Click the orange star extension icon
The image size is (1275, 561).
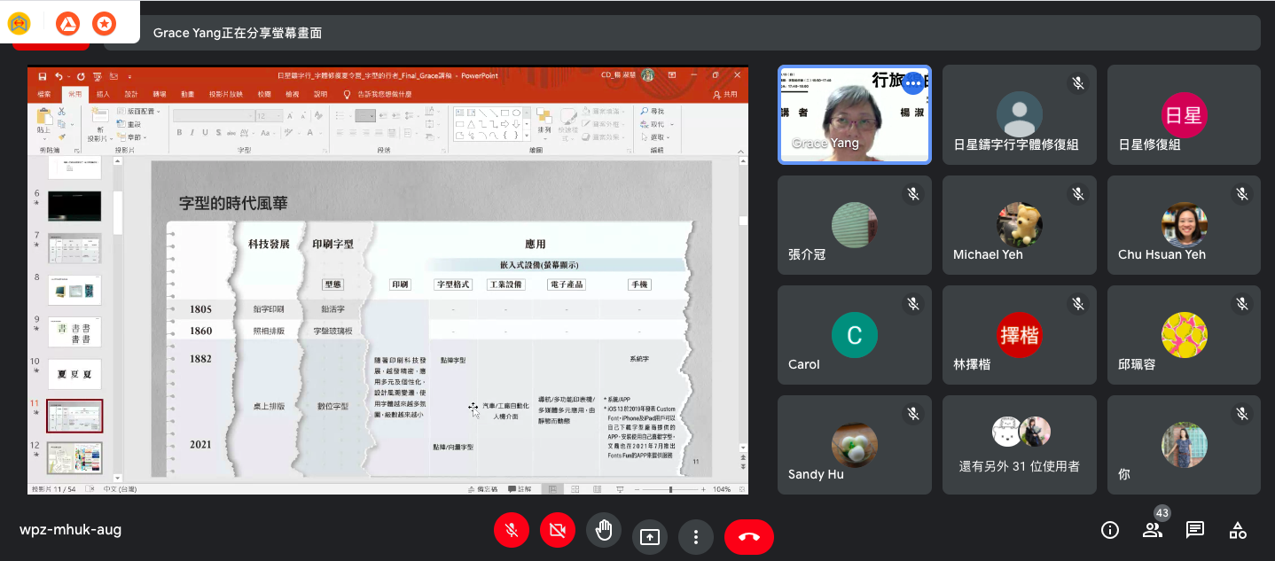pos(104,24)
